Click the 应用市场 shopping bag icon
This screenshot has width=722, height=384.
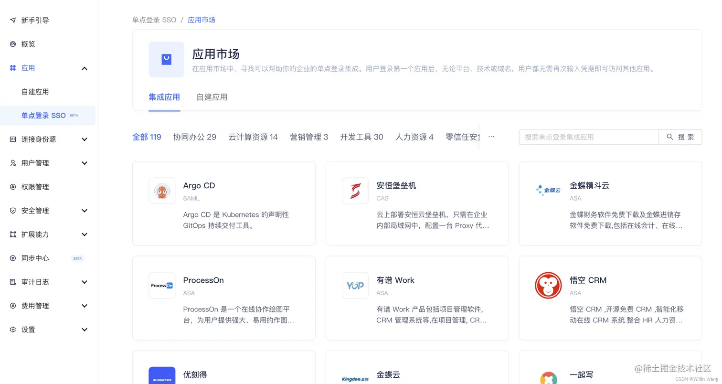(x=166, y=59)
